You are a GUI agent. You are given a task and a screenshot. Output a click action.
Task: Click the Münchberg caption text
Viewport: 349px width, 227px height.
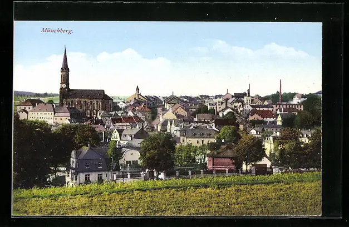click(56, 31)
